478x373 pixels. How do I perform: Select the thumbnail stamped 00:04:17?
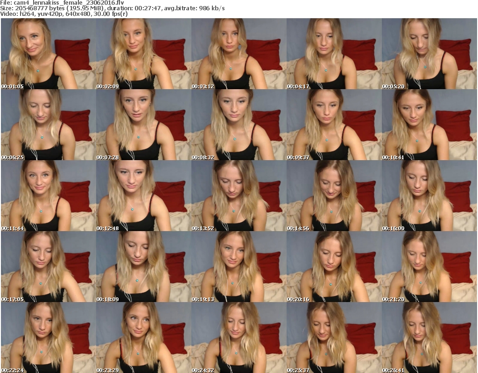pyautogui.click(x=334, y=54)
